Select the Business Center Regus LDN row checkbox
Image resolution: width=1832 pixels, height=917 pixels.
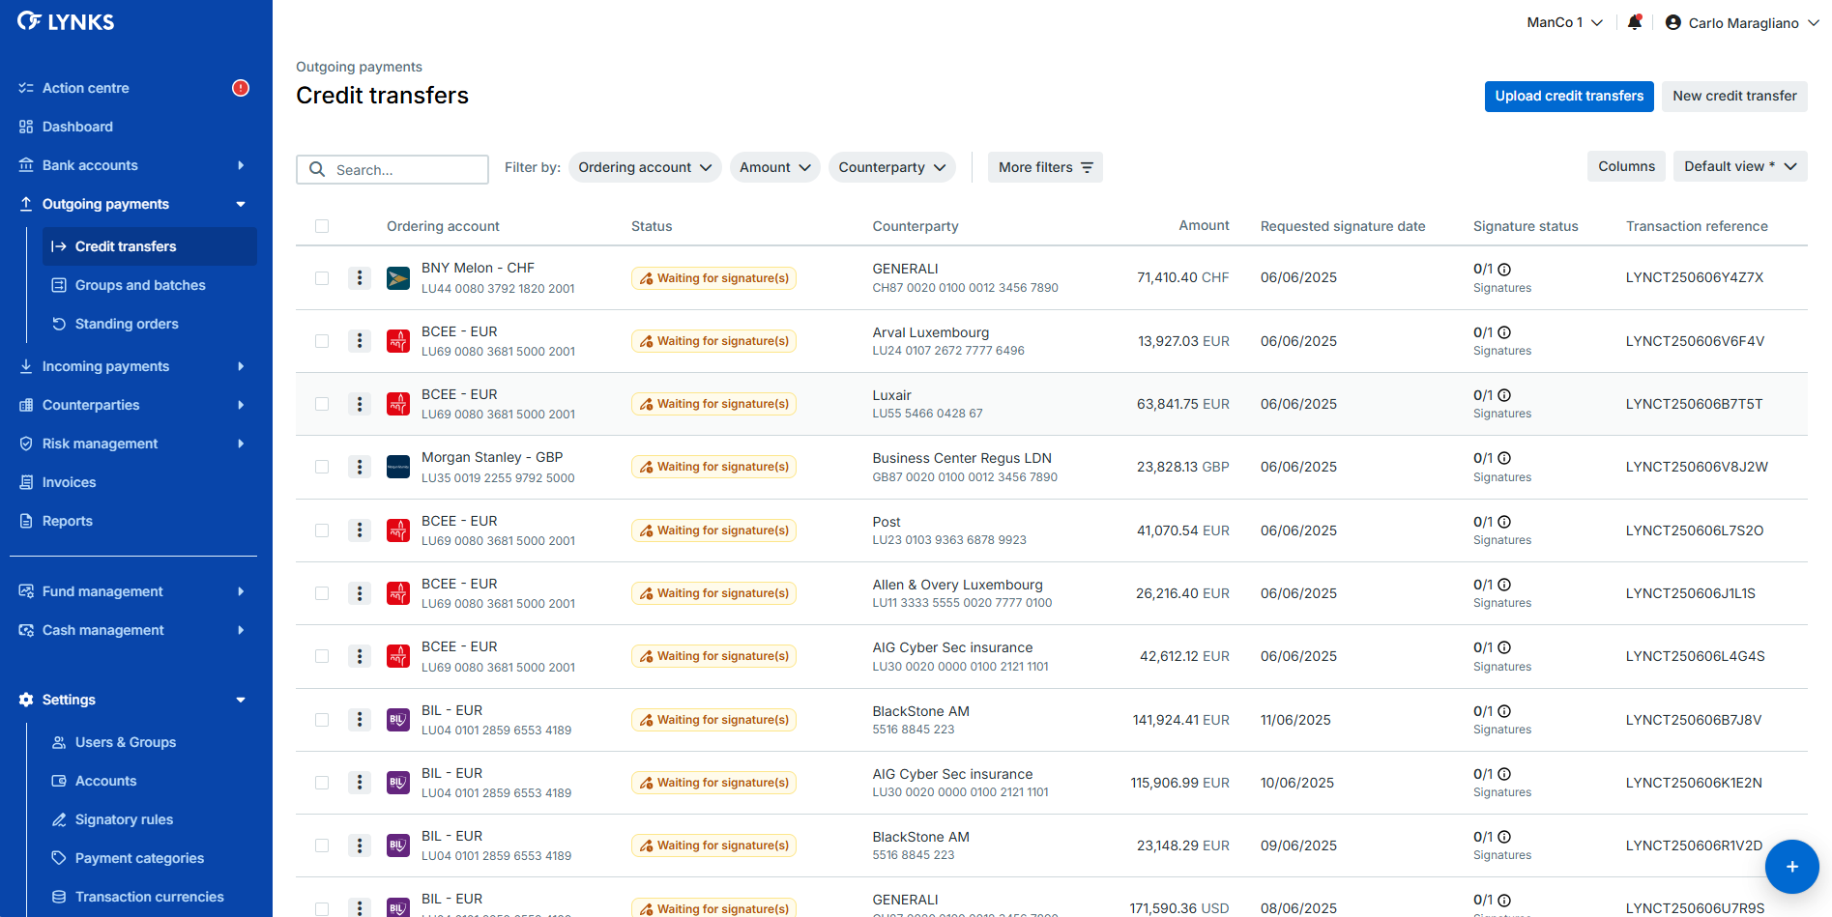(322, 467)
